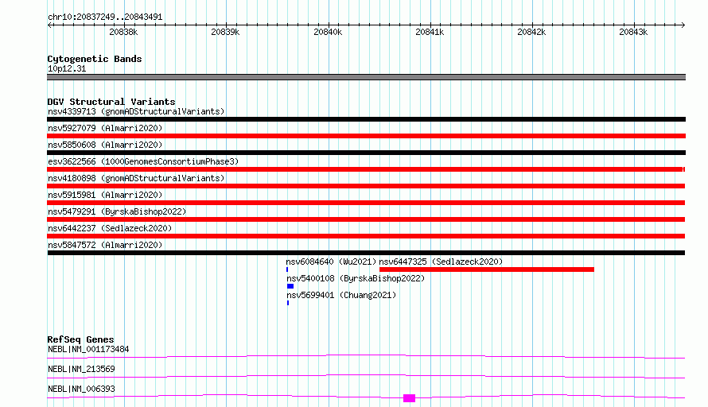This screenshot has height=407, width=708.
Task: Click the red bar under esv3622566
Action: tap(366, 169)
